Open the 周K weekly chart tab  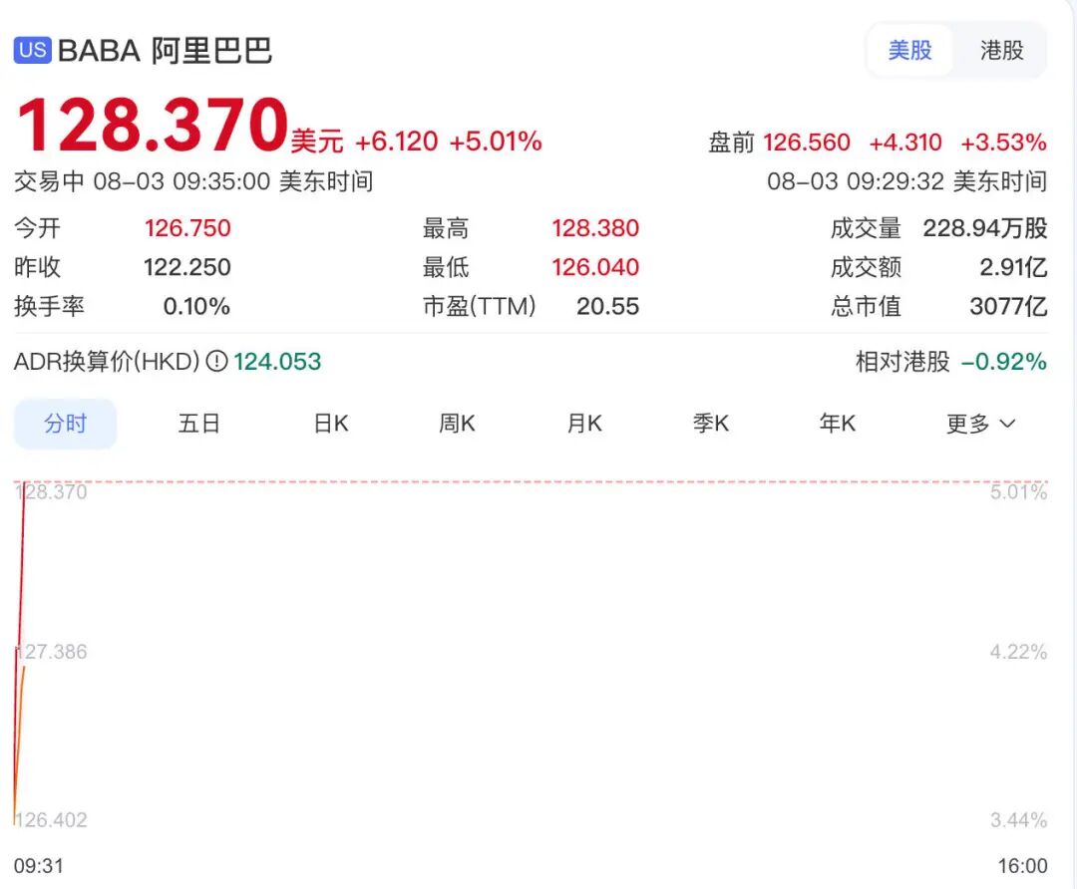coord(457,424)
